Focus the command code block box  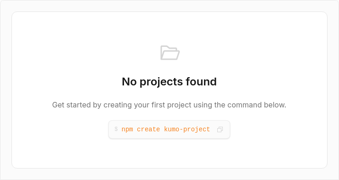pyautogui.click(x=169, y=129)
